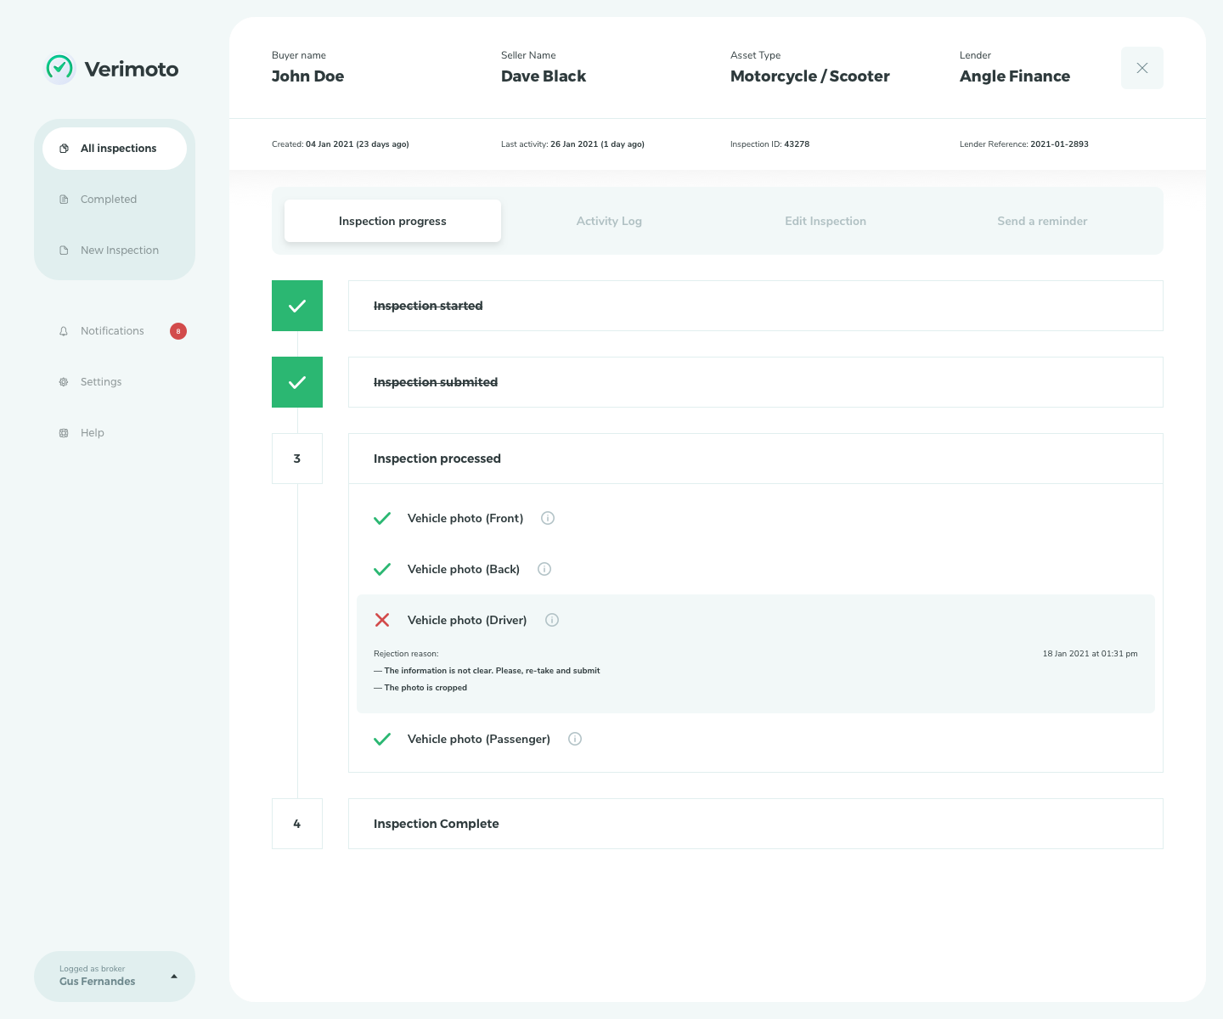The image size is (1223, 1019).
Task: Click 'The photo is cropped' rejection reason
Action: click(420, 688)
